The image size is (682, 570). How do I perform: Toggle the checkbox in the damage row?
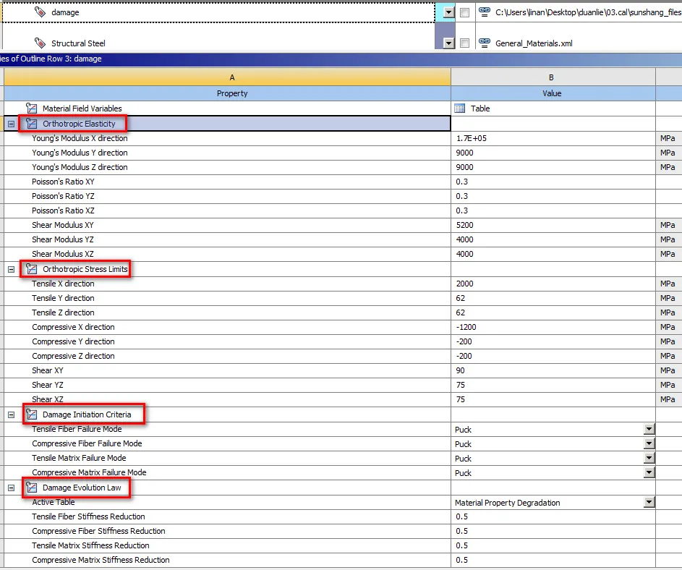pyautogui.click(x=464, y=12)
